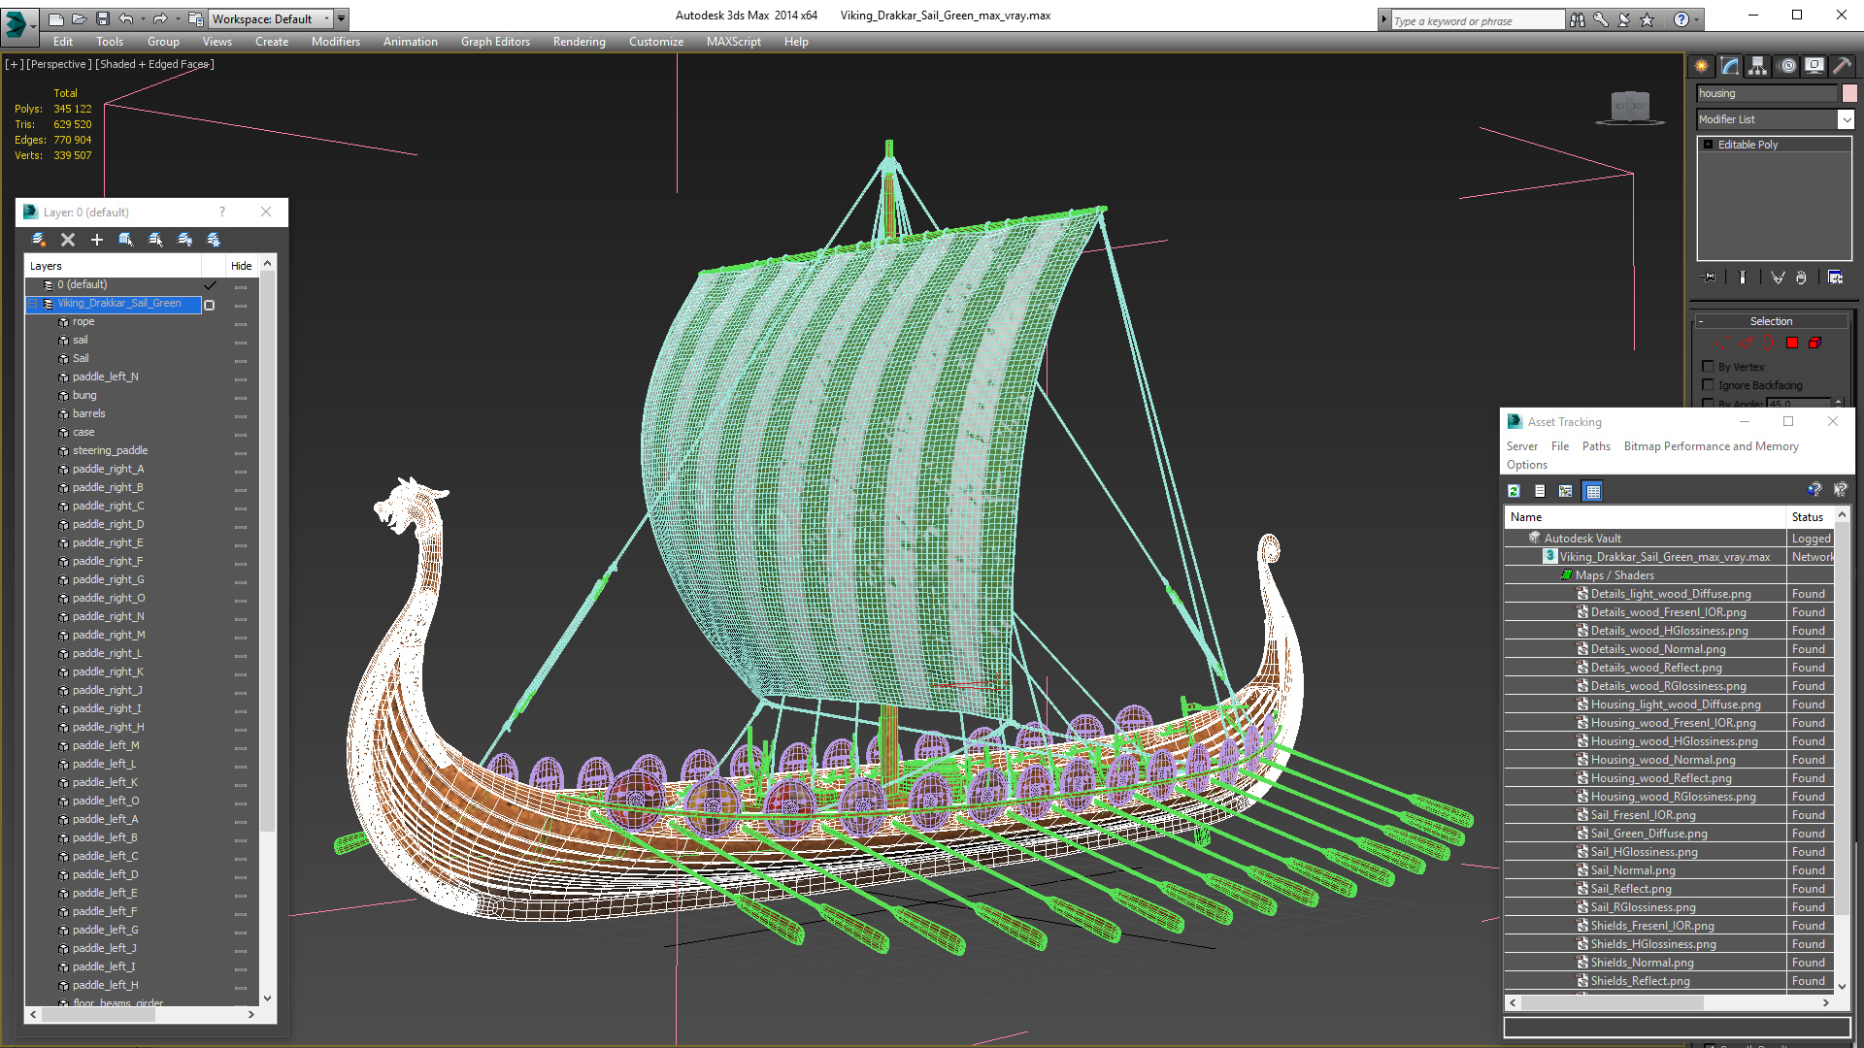Open quick access toolbar customize arrow

pos(341,18)
